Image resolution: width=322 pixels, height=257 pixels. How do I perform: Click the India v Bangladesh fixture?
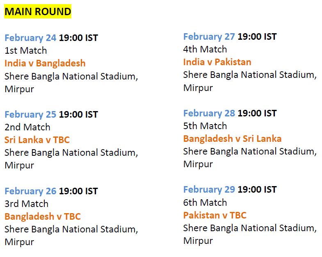pyautogui.click(x=45, y=63)
